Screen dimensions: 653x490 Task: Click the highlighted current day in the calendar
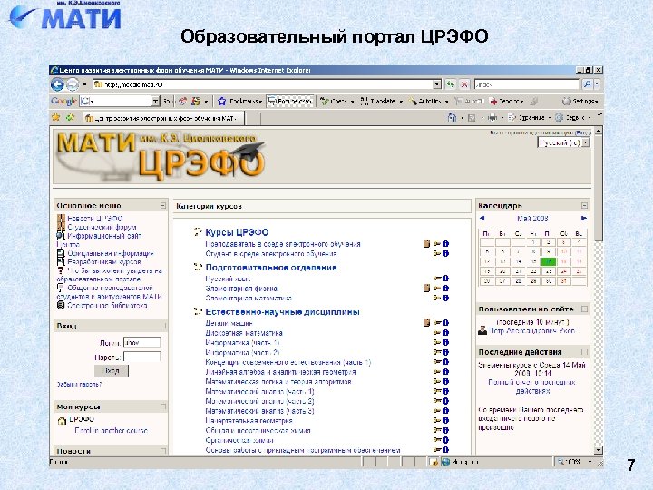pyautogui.click(x=549, y=261)
